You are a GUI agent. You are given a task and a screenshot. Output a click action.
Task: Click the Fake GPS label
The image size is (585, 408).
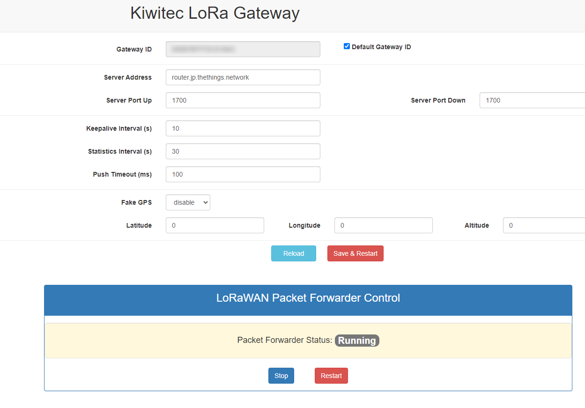click(136, 202)
